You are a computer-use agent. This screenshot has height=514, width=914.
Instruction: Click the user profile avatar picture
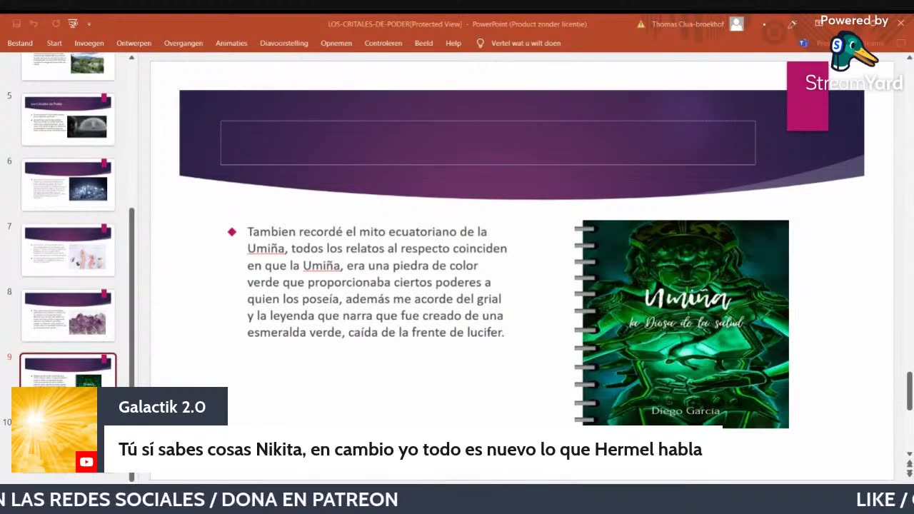click(737, 24)
